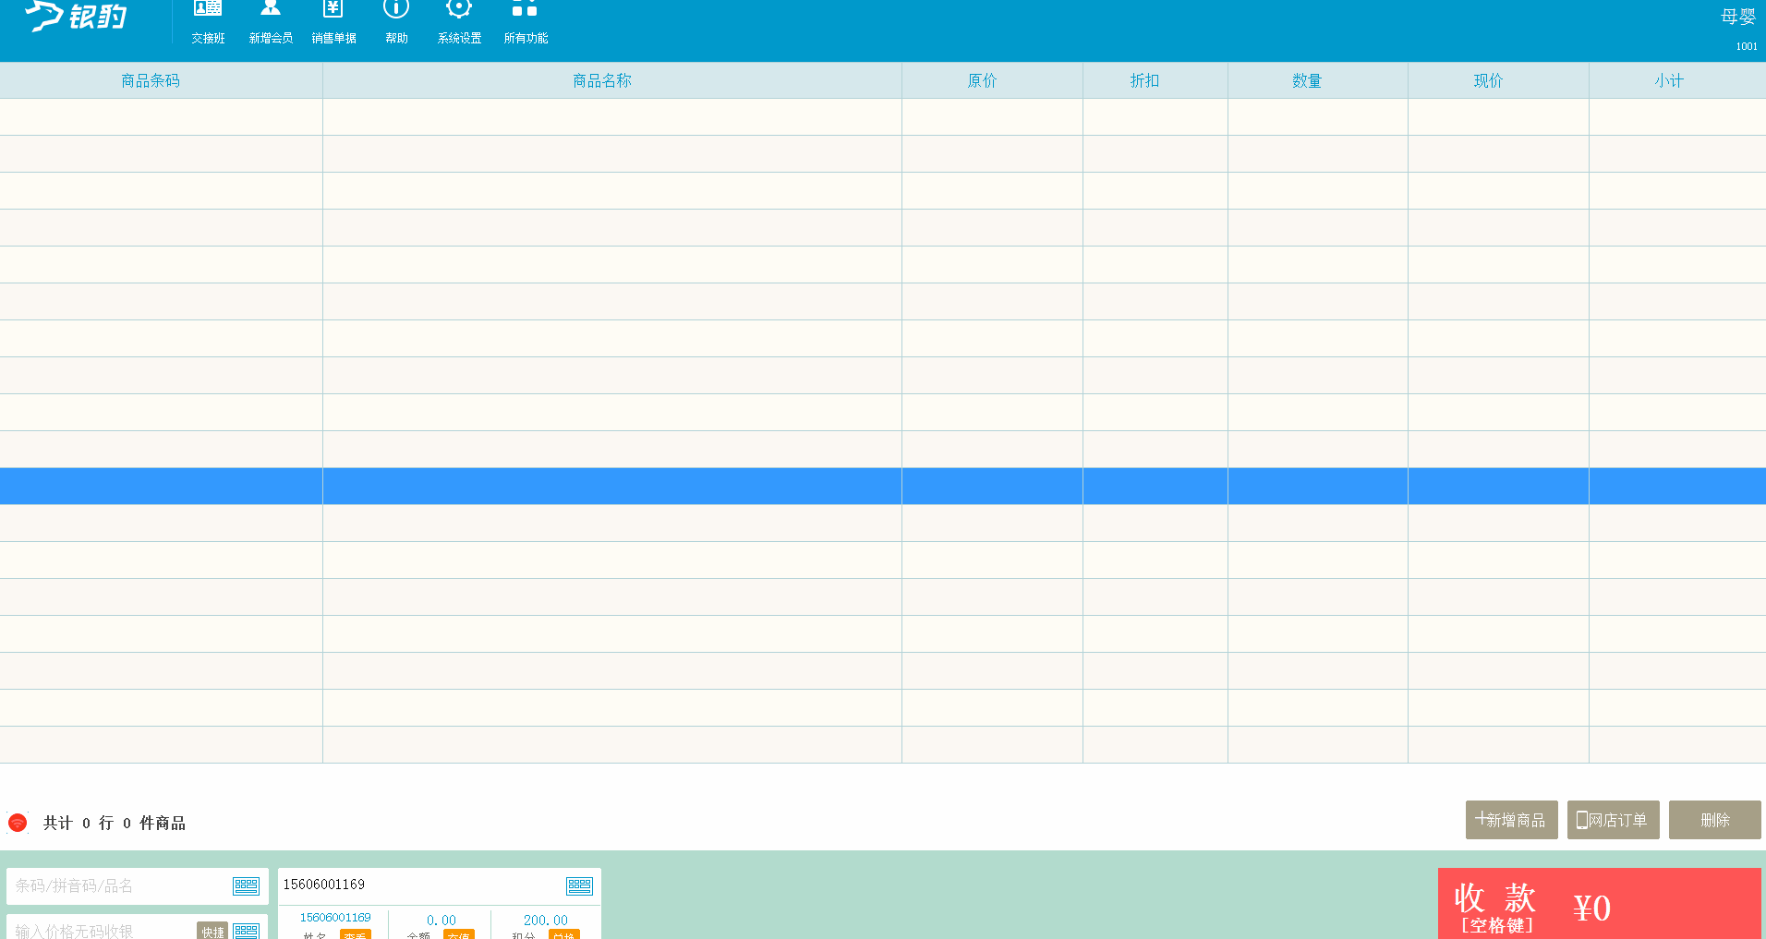1766x939 pixels.
Task: Open the 交接班 shift handover function
Action: click(208, 22)
